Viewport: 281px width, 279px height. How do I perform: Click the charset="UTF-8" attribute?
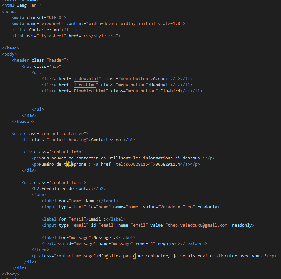coord(45,18)
